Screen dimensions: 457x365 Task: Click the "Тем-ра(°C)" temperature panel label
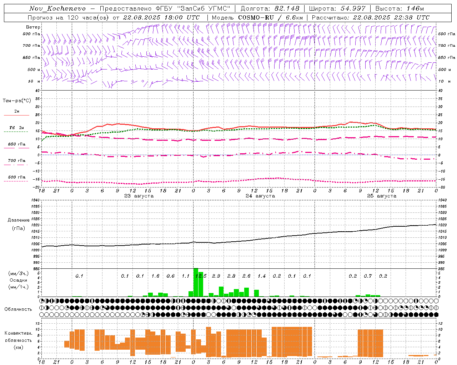point(17,101)
